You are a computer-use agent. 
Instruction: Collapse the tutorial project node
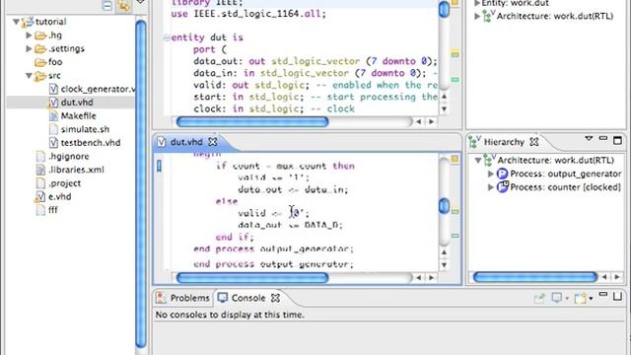[x=16, y=22]
